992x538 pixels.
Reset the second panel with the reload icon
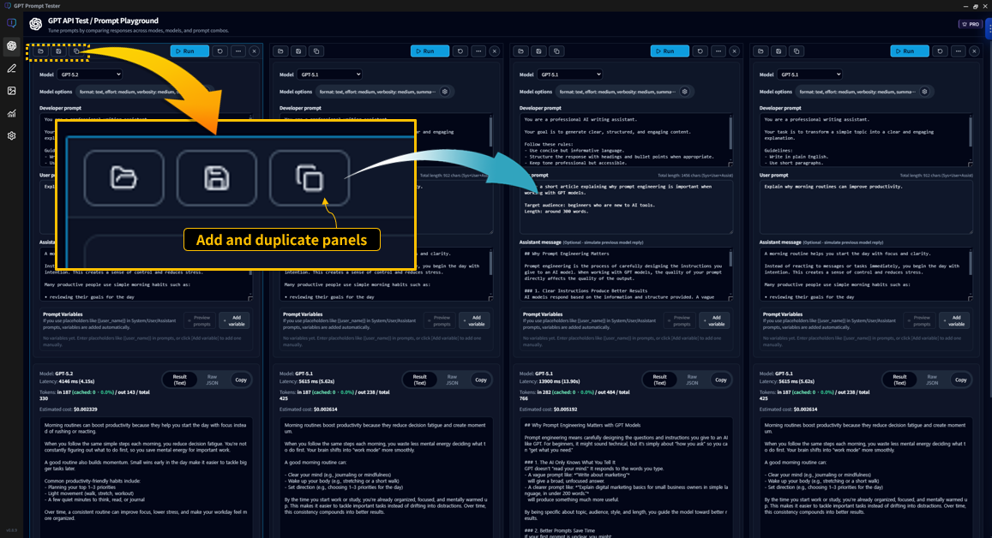pyautogui.click(x=460, y=51)
